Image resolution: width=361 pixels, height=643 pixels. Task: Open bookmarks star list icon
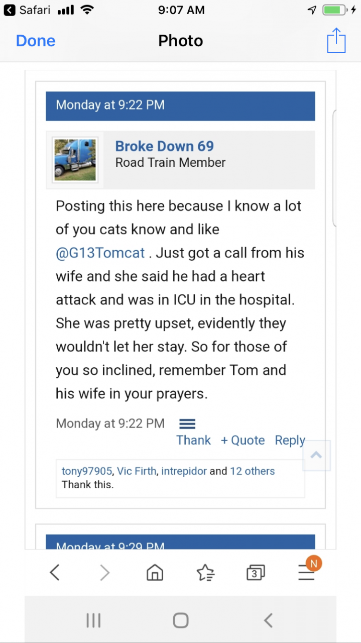click(x=205, y=572)
